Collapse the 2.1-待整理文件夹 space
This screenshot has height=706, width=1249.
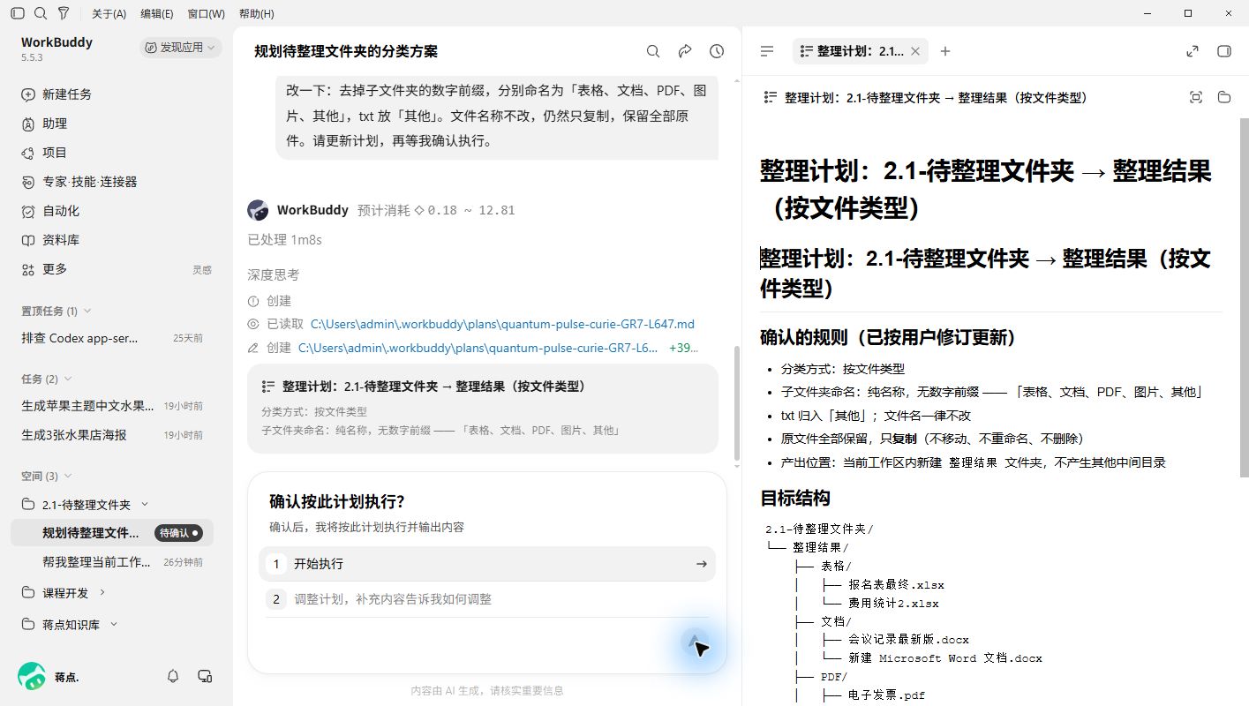(146, 504)
